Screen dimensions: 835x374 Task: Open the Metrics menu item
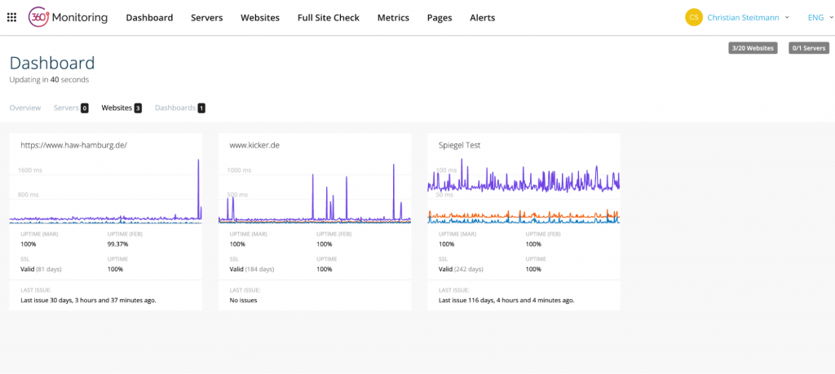tap(393, 18)
